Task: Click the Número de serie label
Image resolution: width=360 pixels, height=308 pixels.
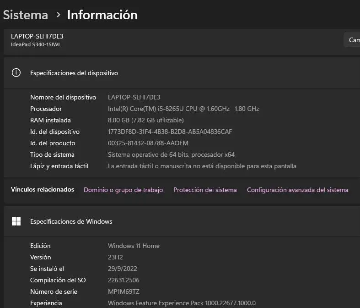Action: pyautogui.click(x=54, y=292)
